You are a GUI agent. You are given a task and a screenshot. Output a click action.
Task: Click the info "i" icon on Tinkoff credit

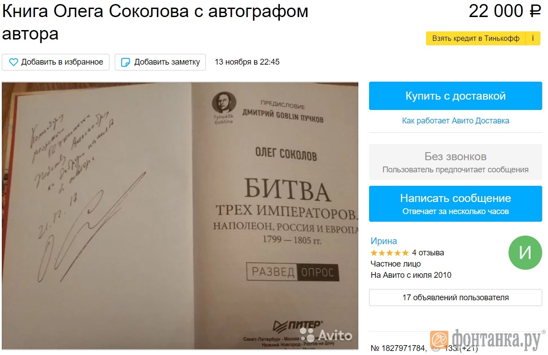[533, 39]
